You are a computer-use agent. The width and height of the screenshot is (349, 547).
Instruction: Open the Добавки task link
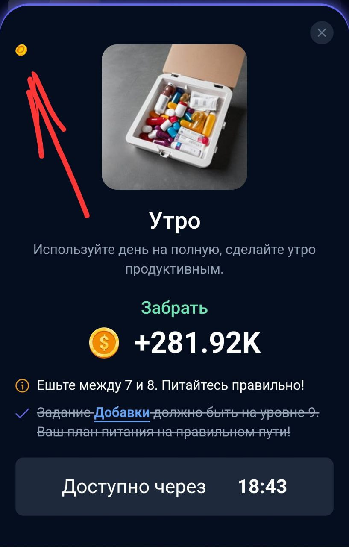[x=122, y=413]
